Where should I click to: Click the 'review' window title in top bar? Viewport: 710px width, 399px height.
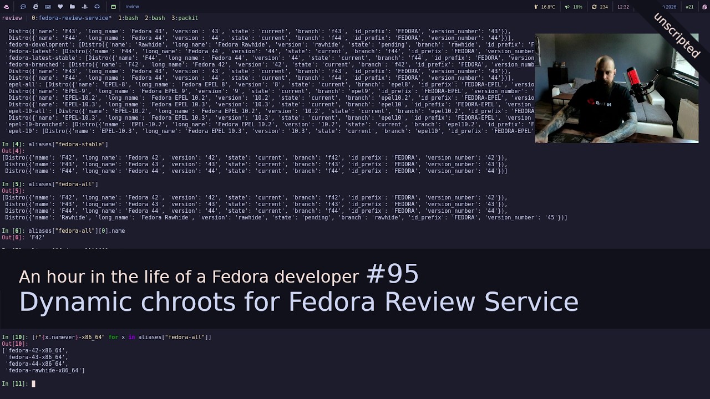(x=132, y=7)
